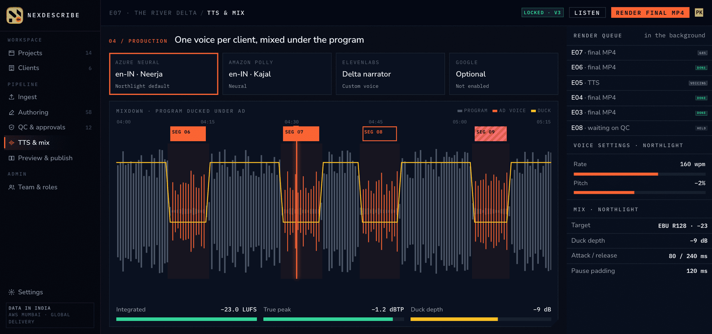Click the HELD badge on E08

pyautogui.click(x=701, y=128)
